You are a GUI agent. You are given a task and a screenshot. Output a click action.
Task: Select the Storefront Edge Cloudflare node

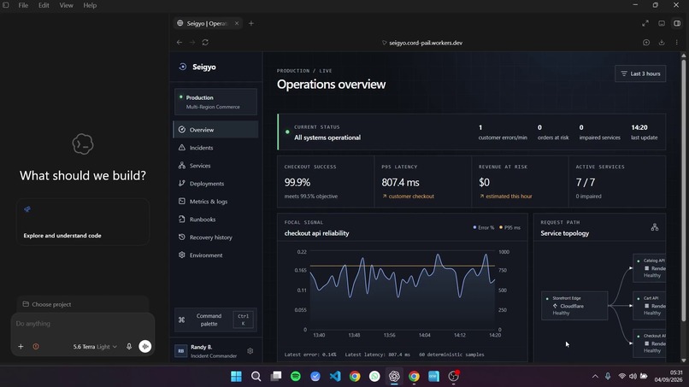point(574,305)
